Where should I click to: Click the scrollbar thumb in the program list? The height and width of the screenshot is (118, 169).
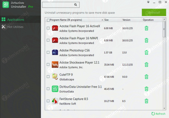pos(164,29)
